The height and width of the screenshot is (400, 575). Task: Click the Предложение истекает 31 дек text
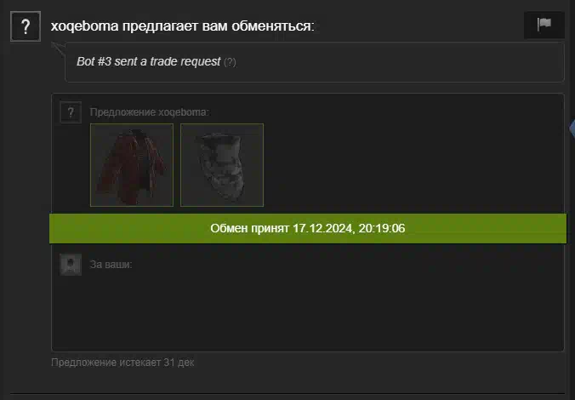(x=122, y=363)
